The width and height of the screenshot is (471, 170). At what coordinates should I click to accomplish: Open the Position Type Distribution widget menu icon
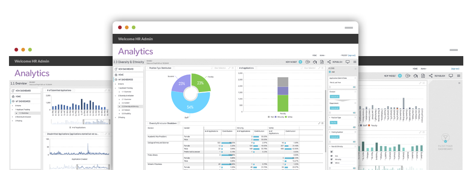point(233,68)
